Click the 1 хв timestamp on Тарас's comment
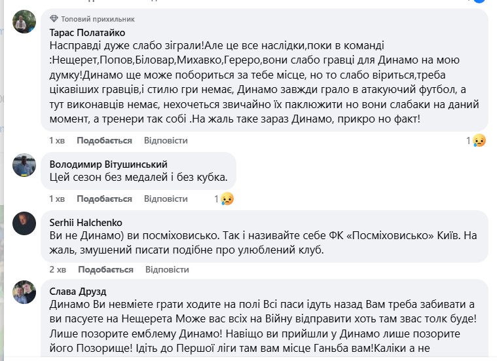Screen dimensions: 497x361 click(57, 141)
